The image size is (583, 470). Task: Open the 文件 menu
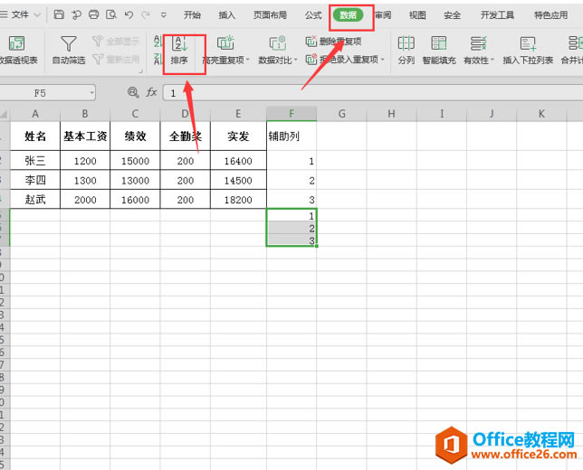[x=20, y=14]
